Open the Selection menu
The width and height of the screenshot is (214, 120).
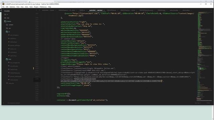tap(12, 7)
